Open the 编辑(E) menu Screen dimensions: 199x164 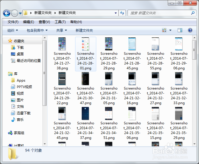[x=28, y=22]
